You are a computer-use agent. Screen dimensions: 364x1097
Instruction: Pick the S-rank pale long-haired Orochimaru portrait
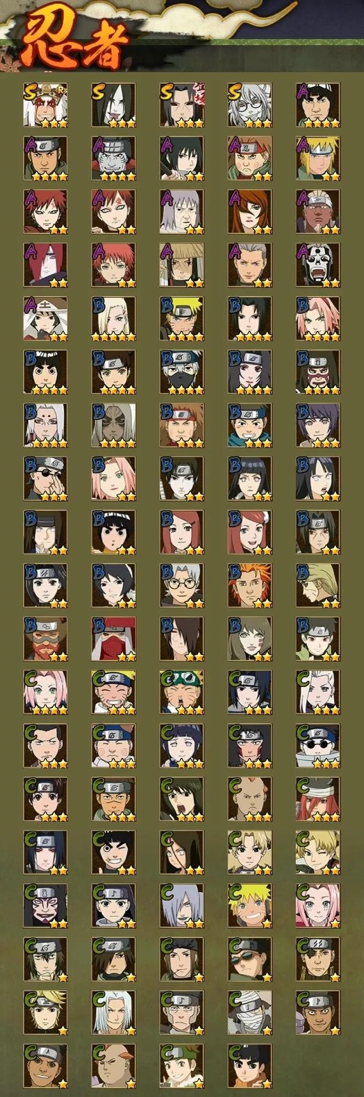pyautogui.click(x=113, y=105)
